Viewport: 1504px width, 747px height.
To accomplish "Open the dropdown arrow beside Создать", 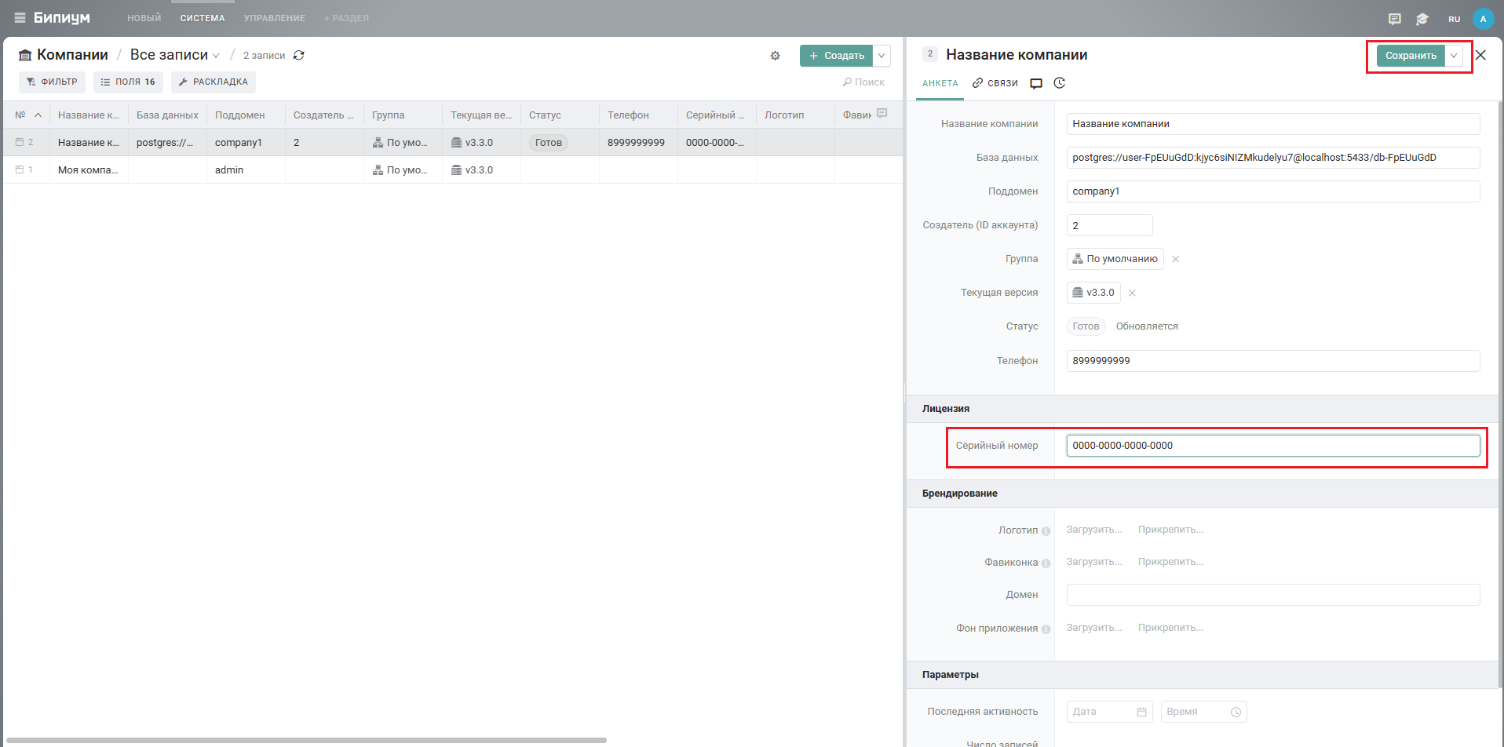I will pos(882,56).
